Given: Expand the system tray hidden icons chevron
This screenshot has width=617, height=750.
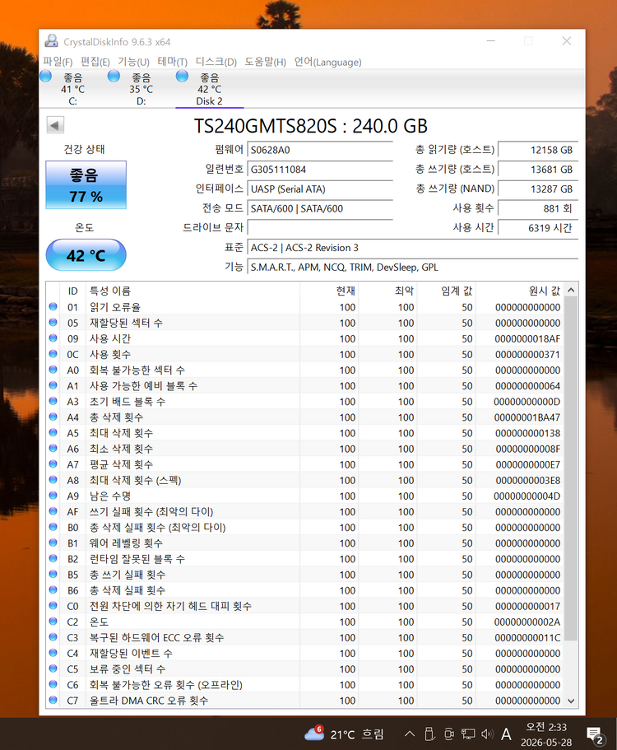Looking at the screenshot, I should coord(410,734).
